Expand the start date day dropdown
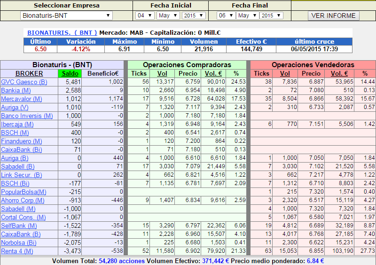Image resolution: width=376 pixels, height=265 pixels. tap(145, 16)
